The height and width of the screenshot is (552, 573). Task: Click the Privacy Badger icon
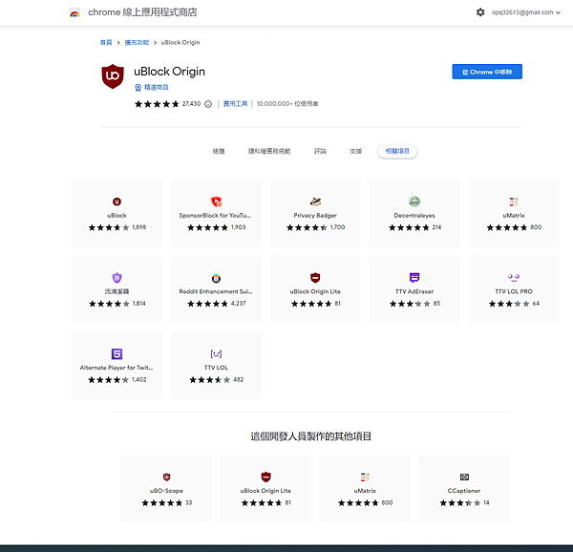pyautogui.click(x=315, y=202)
